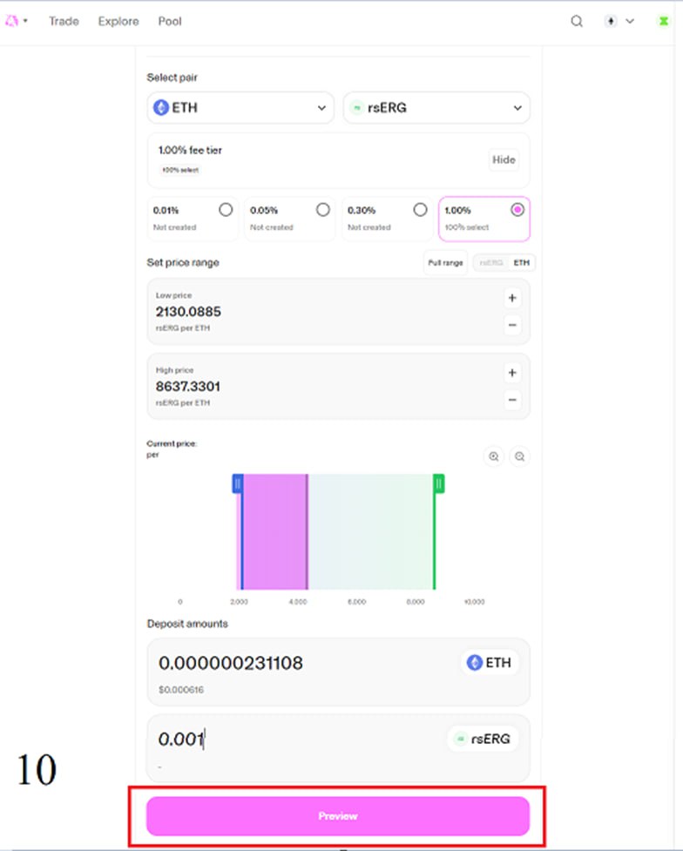Open the Trade menu
Viewport: 683px width, 851px height.
(x=64, y=21)
